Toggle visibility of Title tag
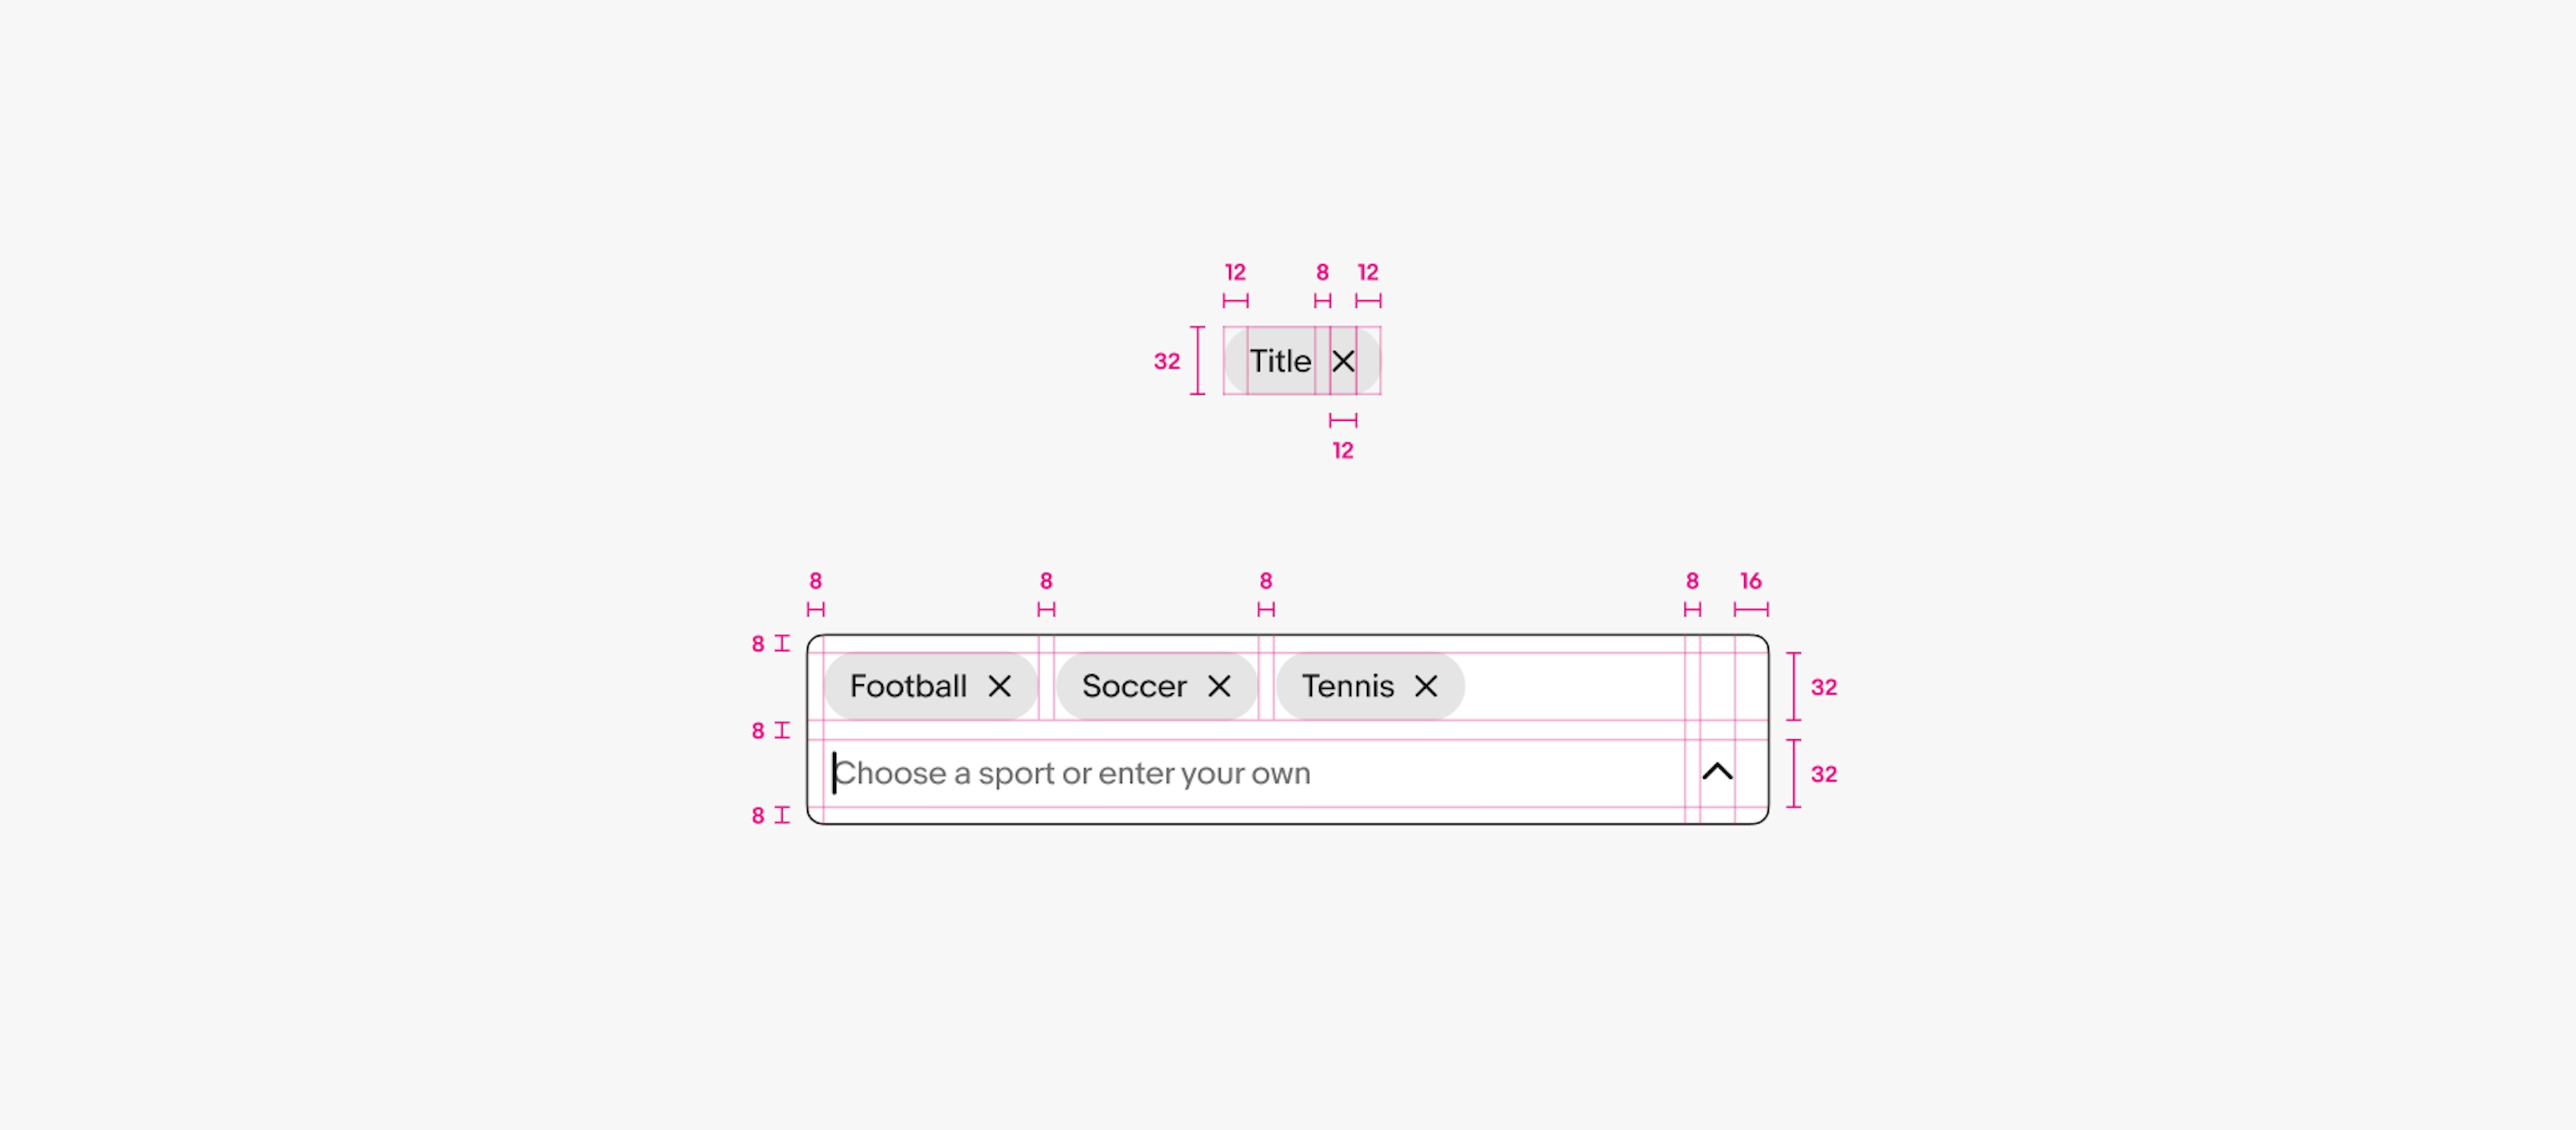Viewport: 2576px width, 1130px height. click(x=1347, y=360)
